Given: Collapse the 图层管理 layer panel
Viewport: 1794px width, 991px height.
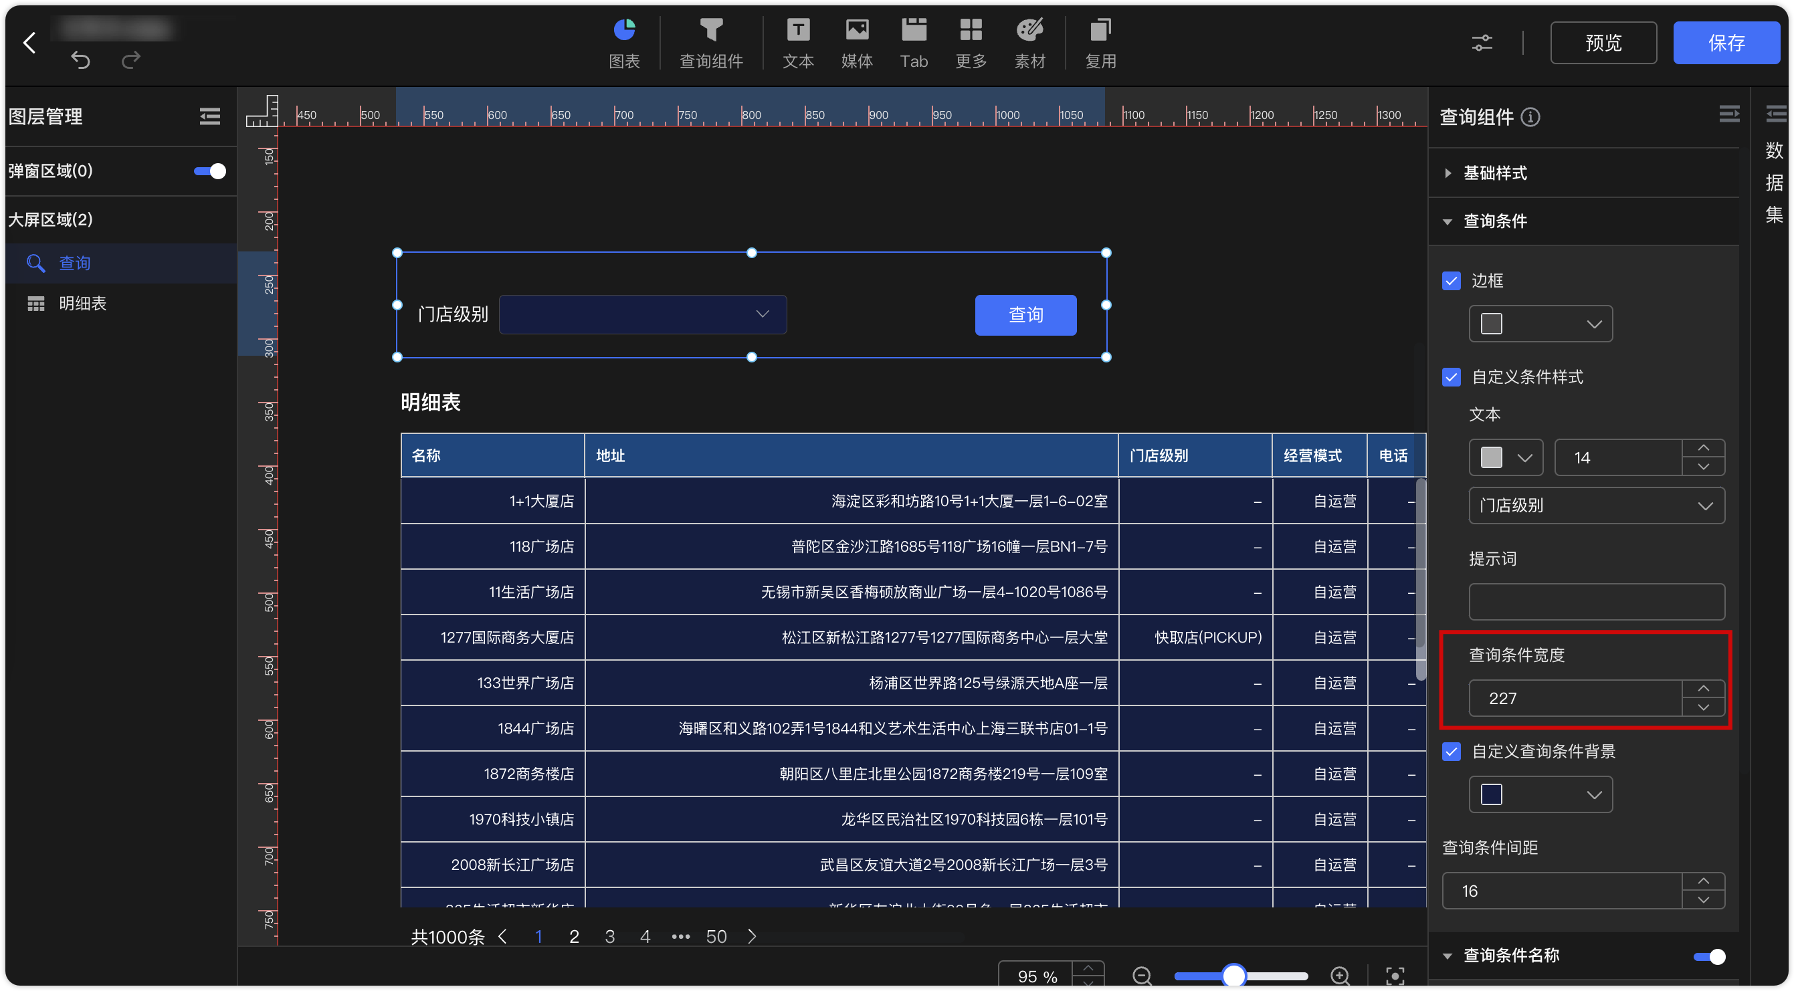Looking at the screenshot, I should tap(209, 116).
